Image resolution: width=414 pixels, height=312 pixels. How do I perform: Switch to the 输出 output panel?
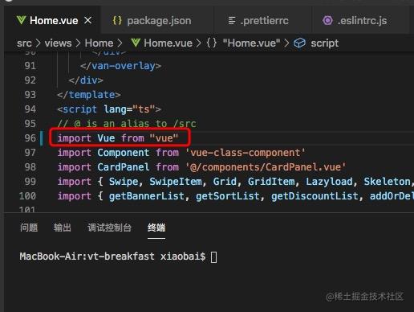click(62, 228)
